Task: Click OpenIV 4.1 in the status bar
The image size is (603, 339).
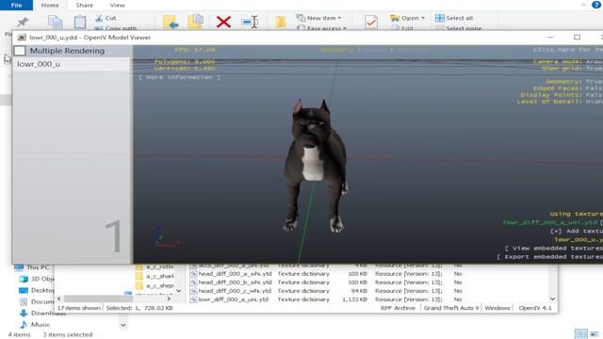Action: tap(535, 308)
